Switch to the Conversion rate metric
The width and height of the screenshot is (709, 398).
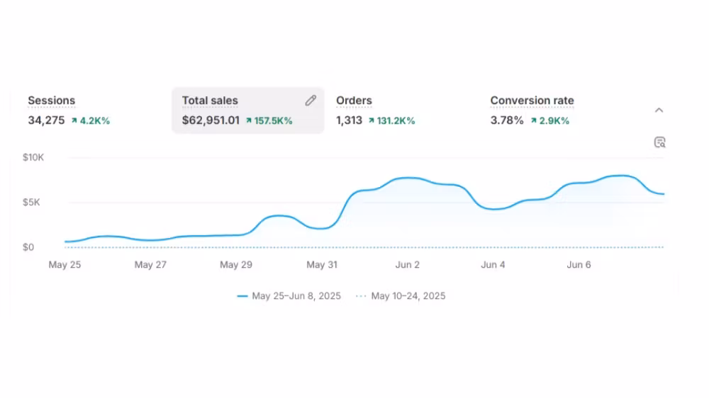coord(532,101)
